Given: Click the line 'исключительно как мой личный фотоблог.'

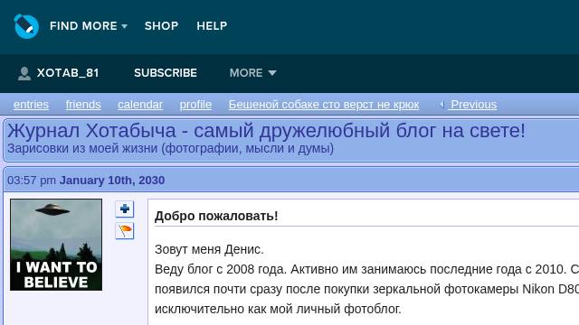Looking at the screenshot, I should coord(278,309).
